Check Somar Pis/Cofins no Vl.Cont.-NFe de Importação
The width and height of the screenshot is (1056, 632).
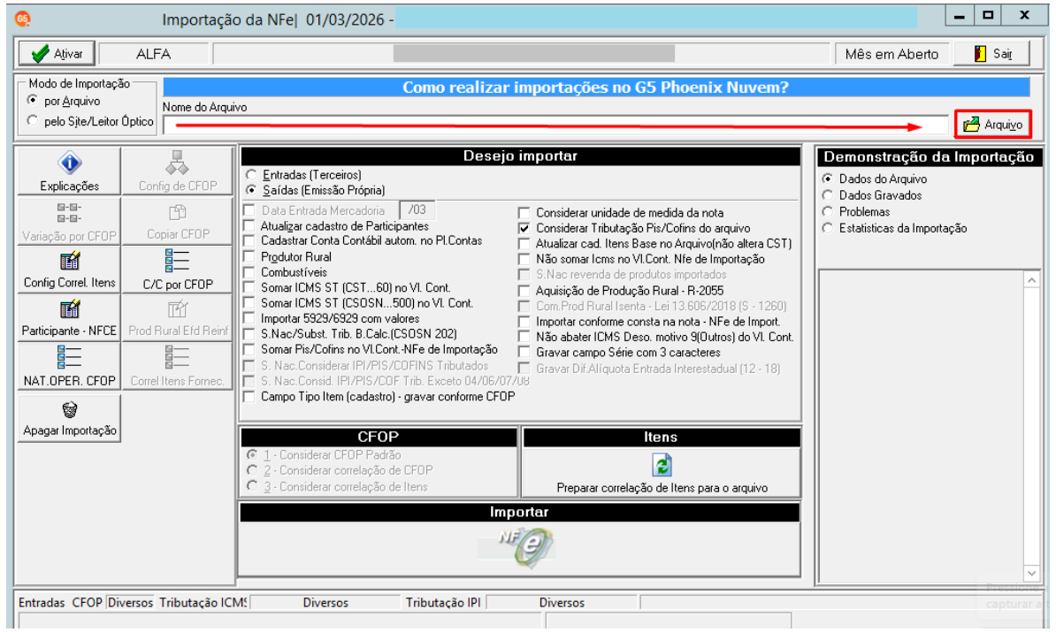coord(249,350)
